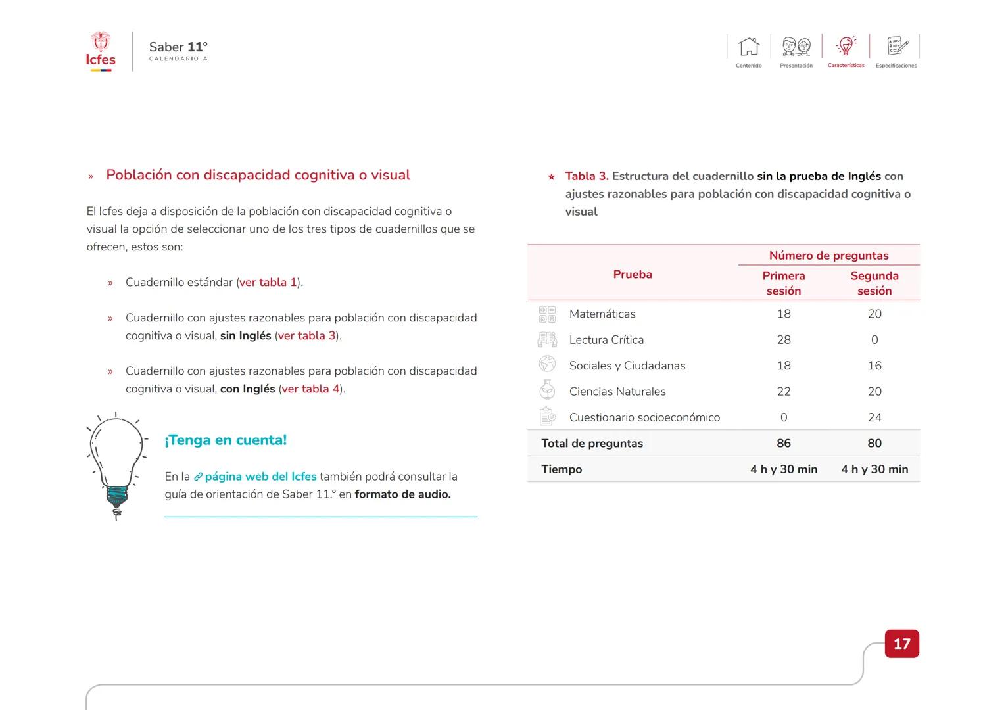
Task: Click the Características navigation label
Action: 846,66
